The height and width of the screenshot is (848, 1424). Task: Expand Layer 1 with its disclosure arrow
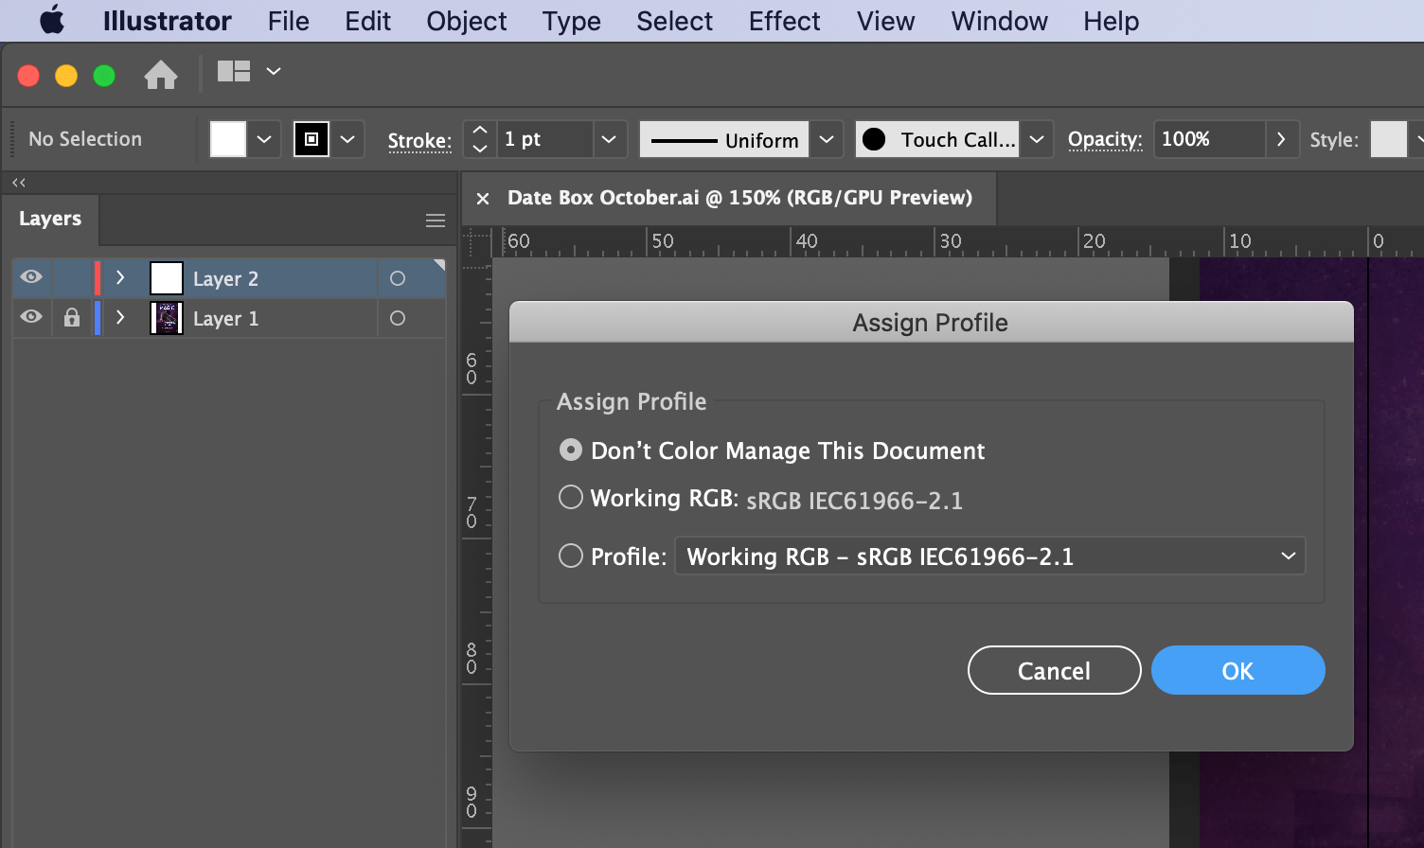pos(120,318)
